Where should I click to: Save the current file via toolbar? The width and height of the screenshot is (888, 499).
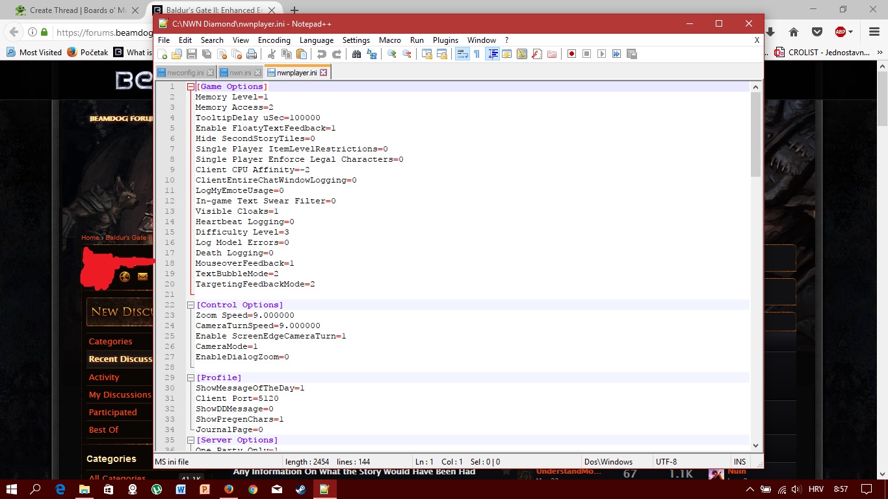click(x=192, y=54)
